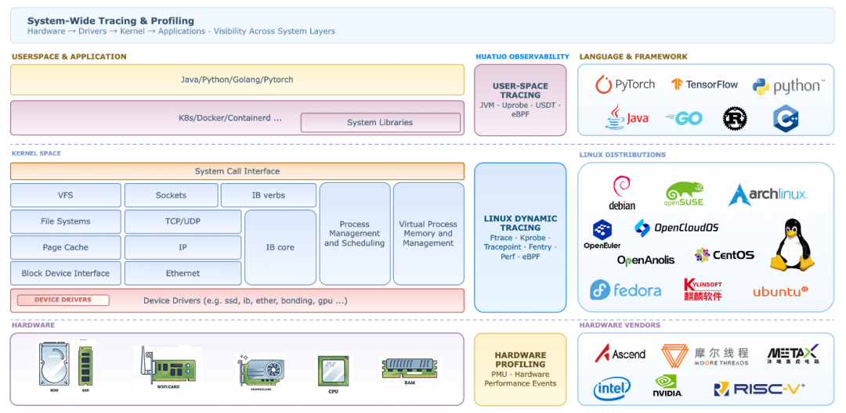Open the Hardware Profiling panel

520,369
